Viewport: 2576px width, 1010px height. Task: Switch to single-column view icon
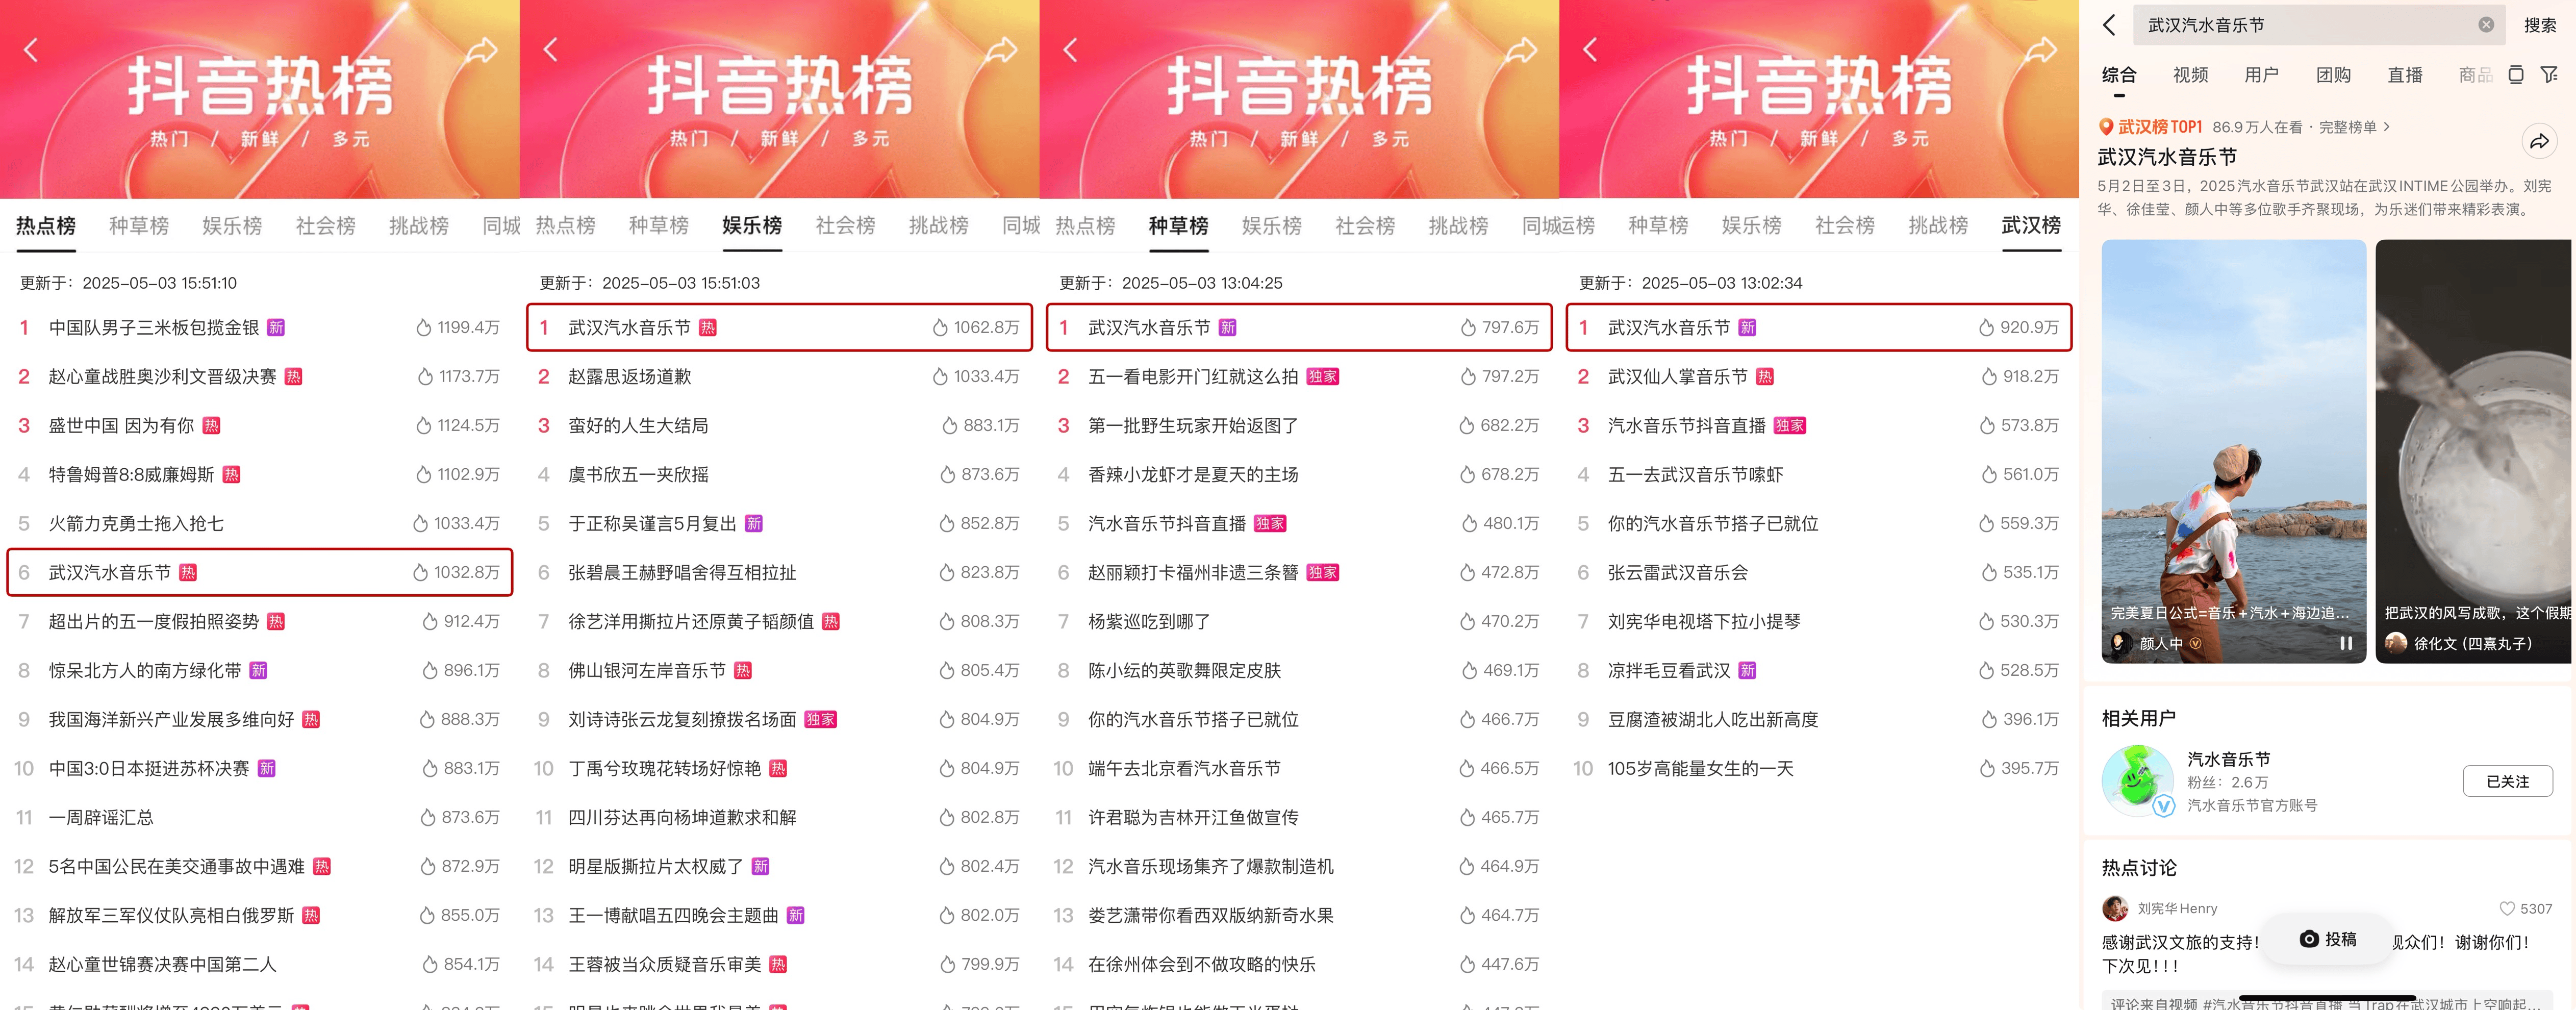(x=2516, y=75)
